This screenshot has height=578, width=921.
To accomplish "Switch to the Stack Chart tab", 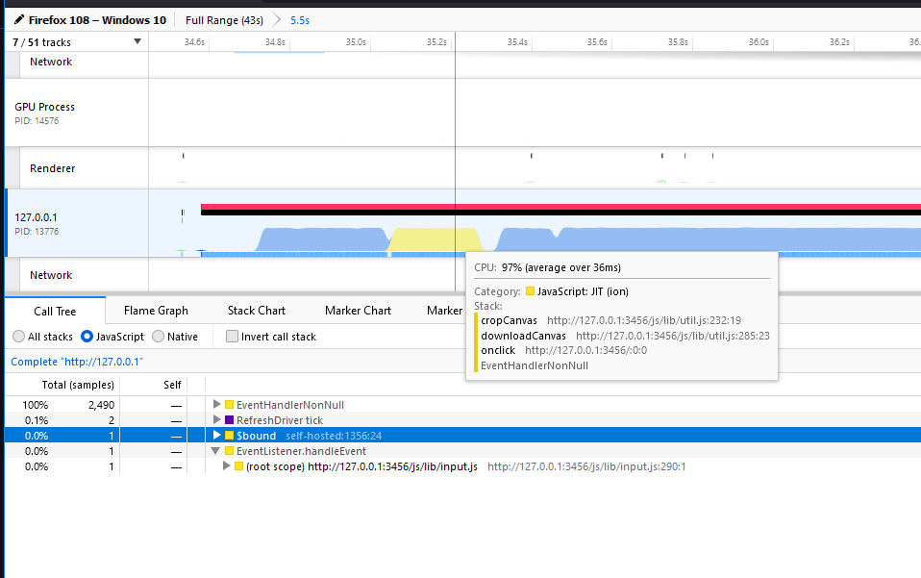I will pyautogui.click(x=256, y=310).
